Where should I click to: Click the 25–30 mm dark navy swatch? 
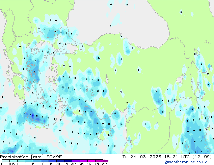(x=68, y=161)
